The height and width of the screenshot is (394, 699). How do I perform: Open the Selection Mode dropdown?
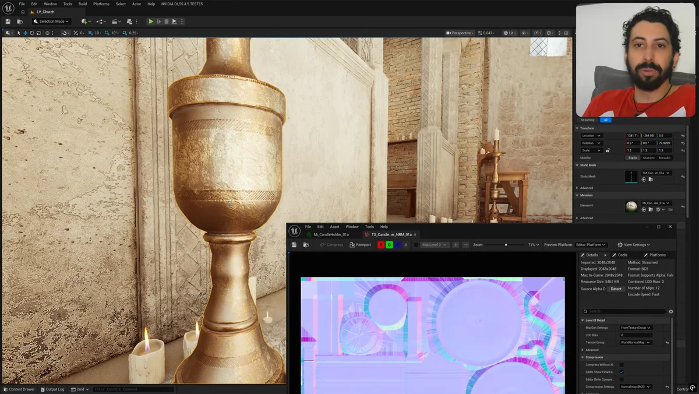[52, 22]
